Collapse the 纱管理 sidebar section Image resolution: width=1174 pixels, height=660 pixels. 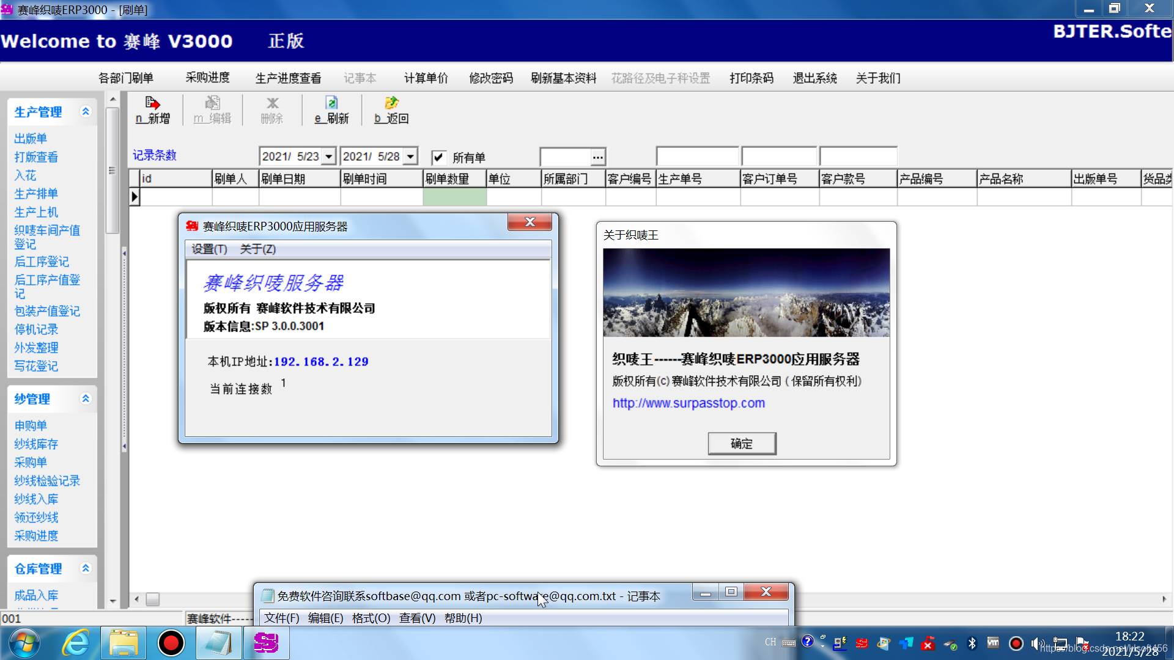(86, 398)
